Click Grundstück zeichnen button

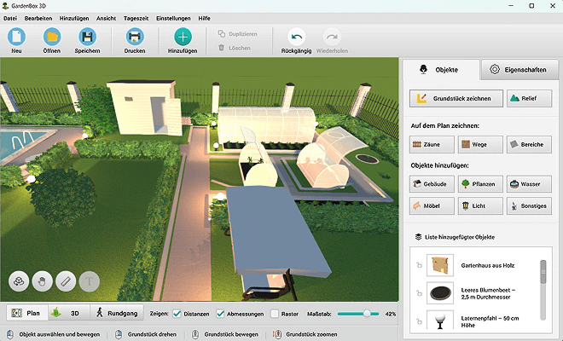456,98
